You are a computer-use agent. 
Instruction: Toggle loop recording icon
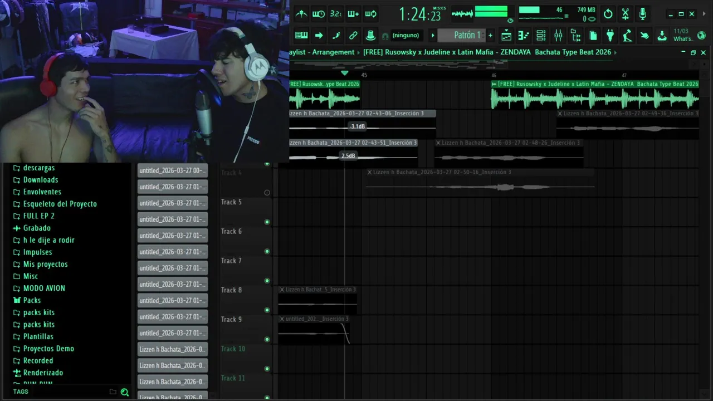(370, 14)
